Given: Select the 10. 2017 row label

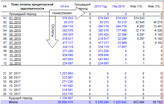Looking at the screenshot, I should (15, 86).
